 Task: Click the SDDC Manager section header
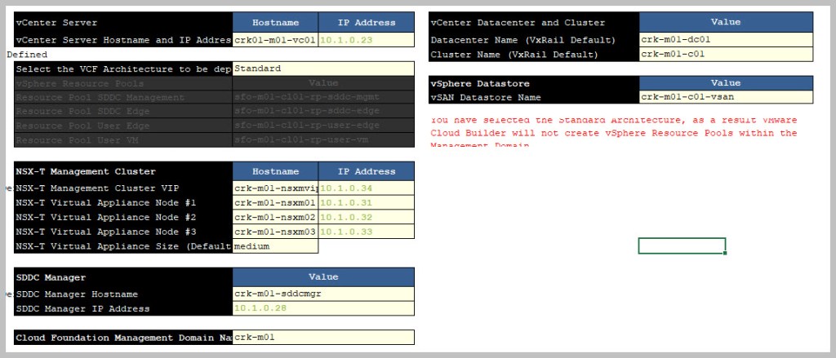(x=123, y=277)
